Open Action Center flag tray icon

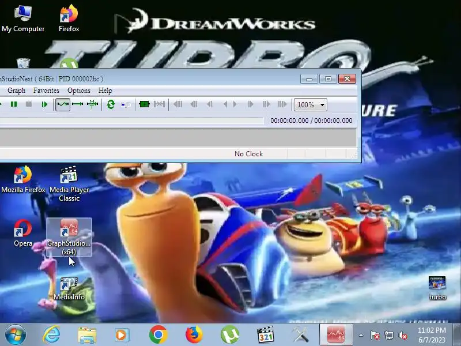[375, 335]
